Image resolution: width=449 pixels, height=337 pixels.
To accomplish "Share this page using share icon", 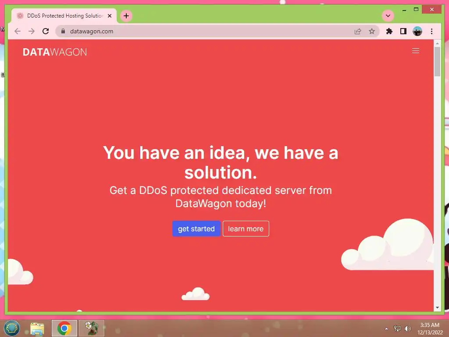I will click(x=358, y=31).
